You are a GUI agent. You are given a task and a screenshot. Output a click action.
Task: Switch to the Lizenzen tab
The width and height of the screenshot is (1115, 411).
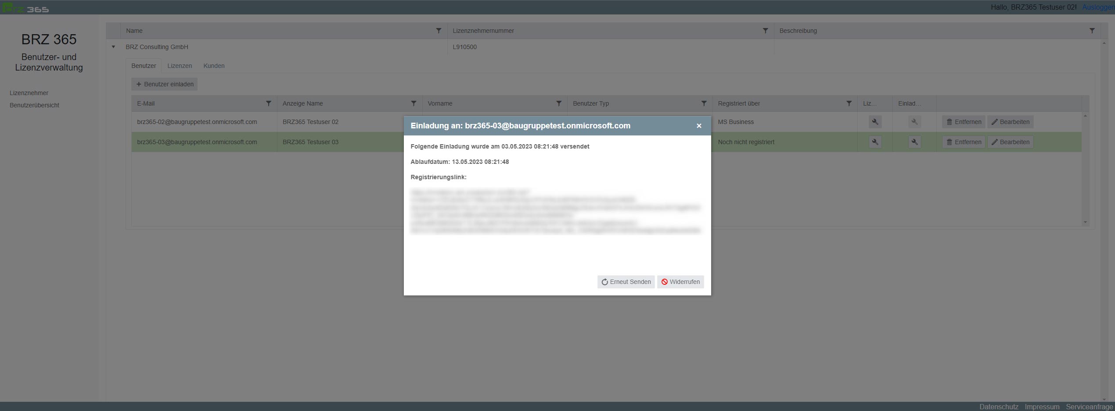coord(180,66)
